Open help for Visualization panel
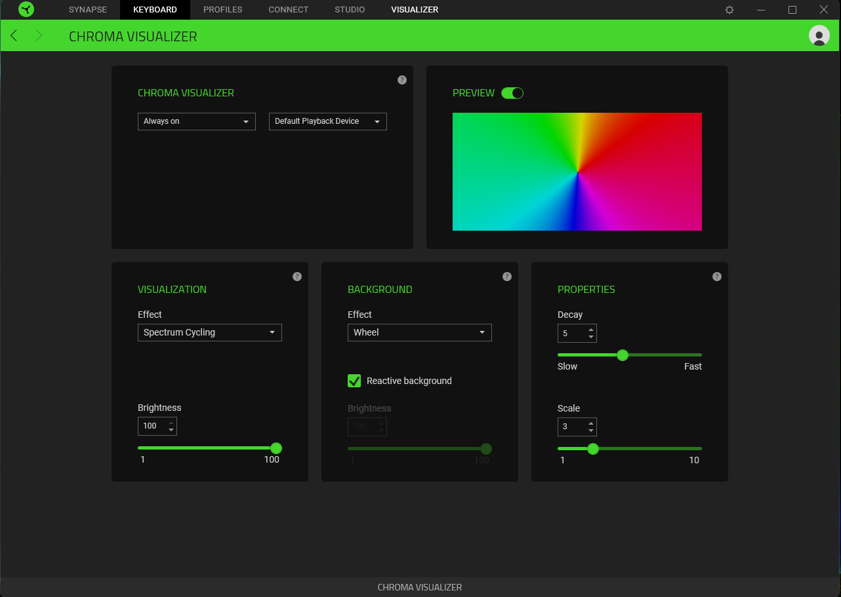 [297, 277]
